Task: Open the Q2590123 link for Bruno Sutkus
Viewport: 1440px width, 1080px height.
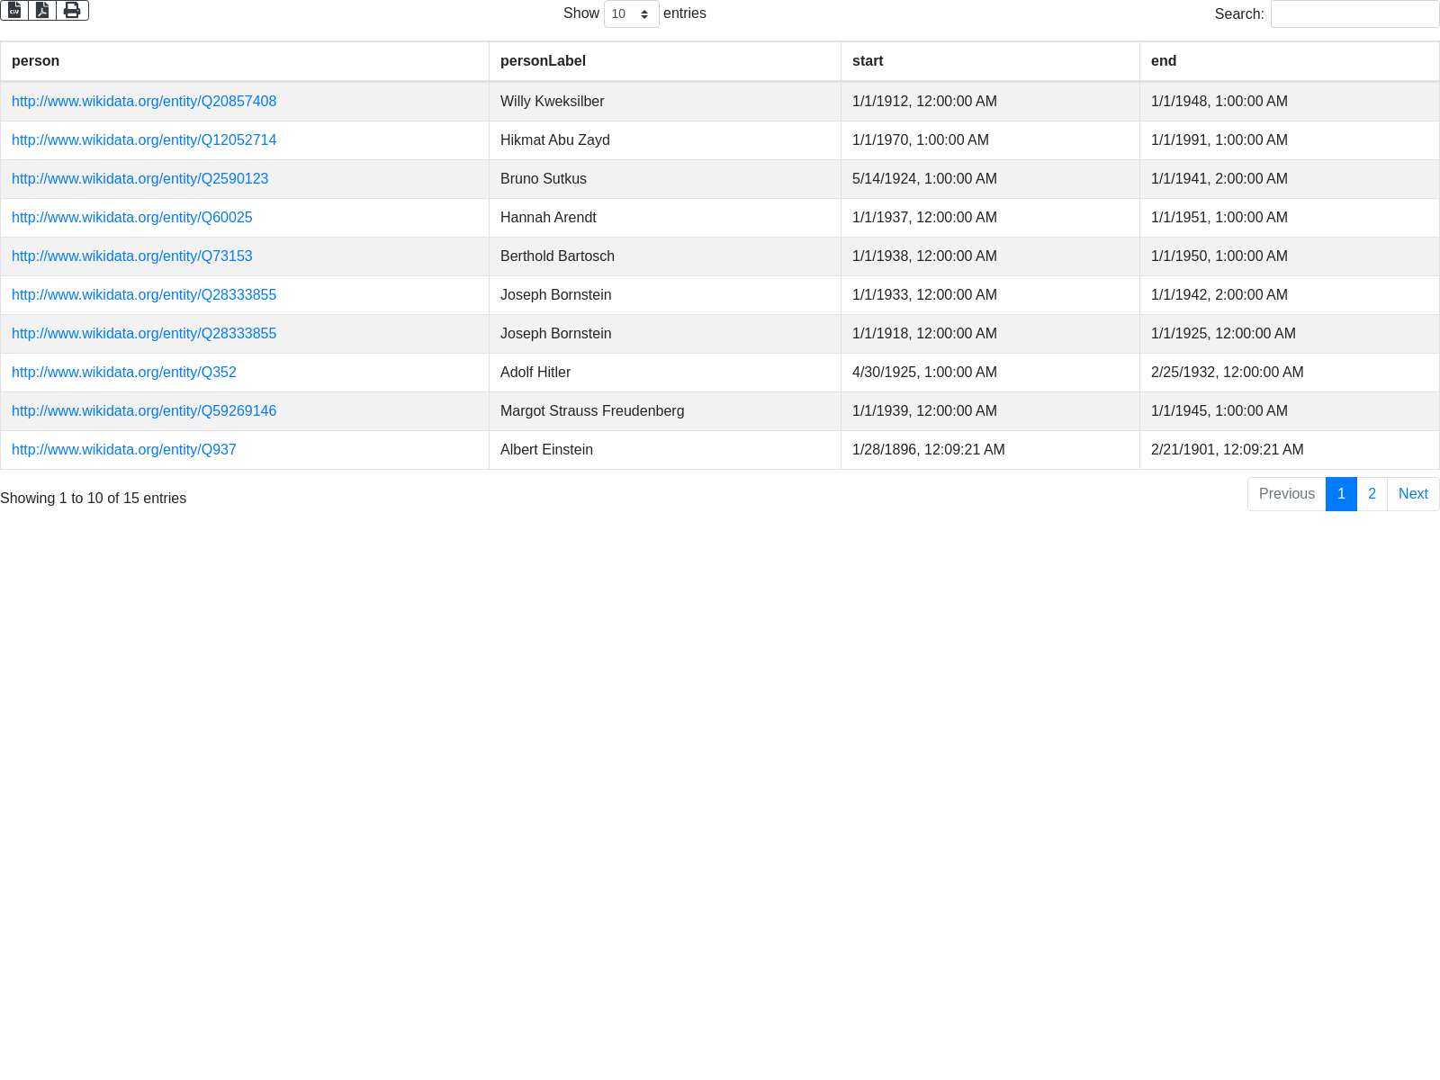Action: pos(140,179)
